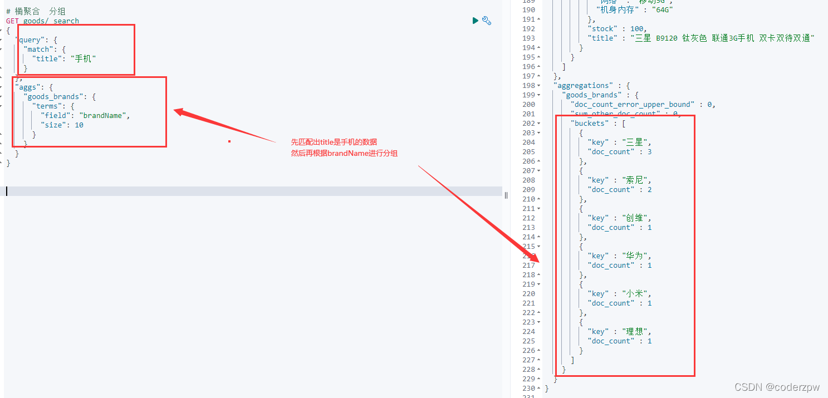Image resolution: width=828 pixels, height=398 pixels.
Task: Click the "stock" : 100 output line
Action: 617,29
